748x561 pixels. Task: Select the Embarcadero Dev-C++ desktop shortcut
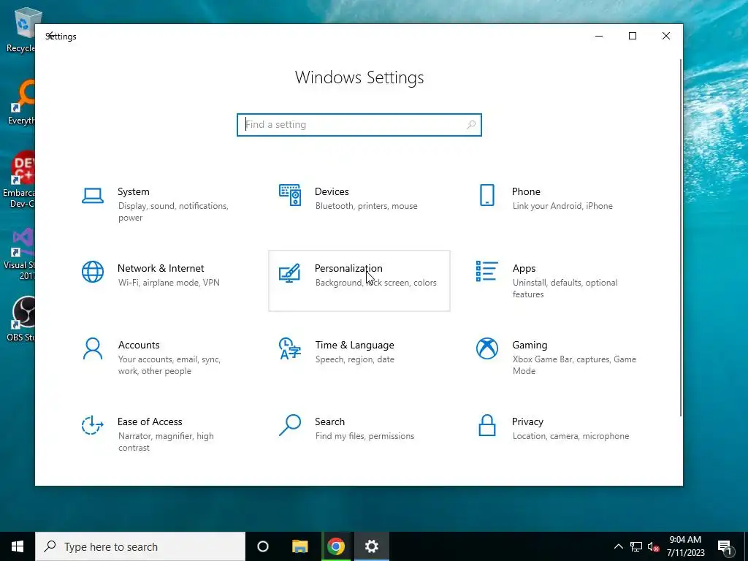click(x=19, y=180)
